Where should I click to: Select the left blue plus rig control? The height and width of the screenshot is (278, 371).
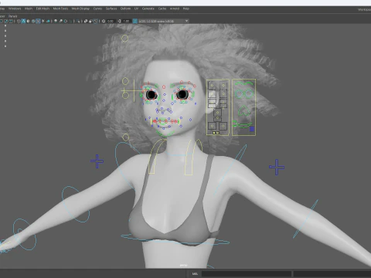tap(97, 161)
